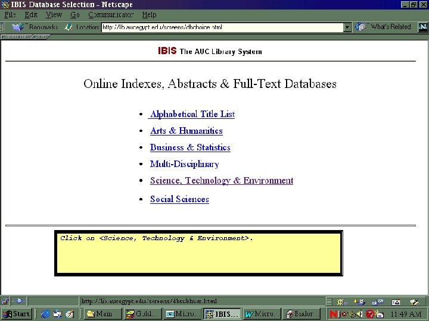Open the Business & Statistics link
429x321 pixels.
click(x=190, y=147)
